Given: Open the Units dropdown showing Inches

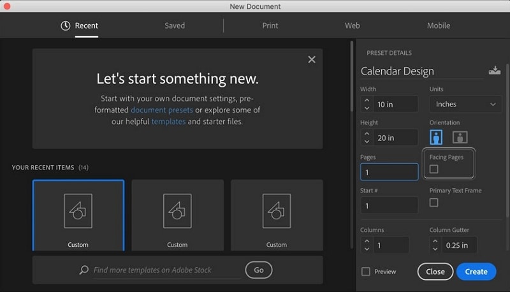Looking at the screenshot, I should pos(465,104).
